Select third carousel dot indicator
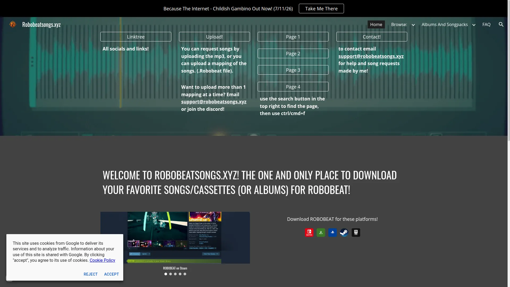Image resolution: width=510 pixels, height=287 pixels. coord(175,274)
